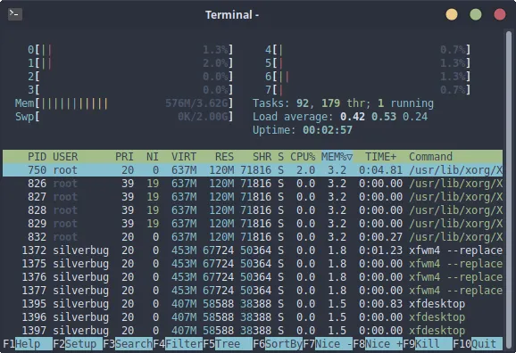Click the Swp usage meter

[124, 117]
